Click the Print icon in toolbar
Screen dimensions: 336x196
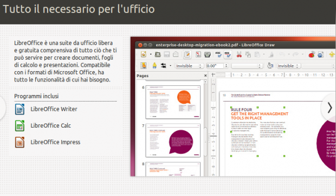coord(207,54)
